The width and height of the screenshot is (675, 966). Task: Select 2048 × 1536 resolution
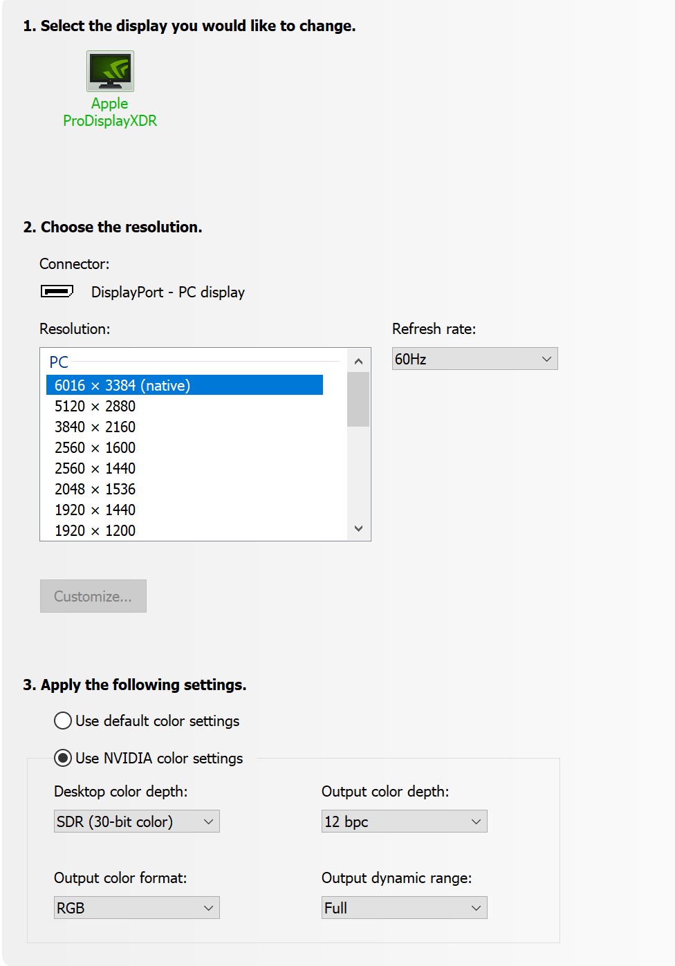(x=95, y=489)
